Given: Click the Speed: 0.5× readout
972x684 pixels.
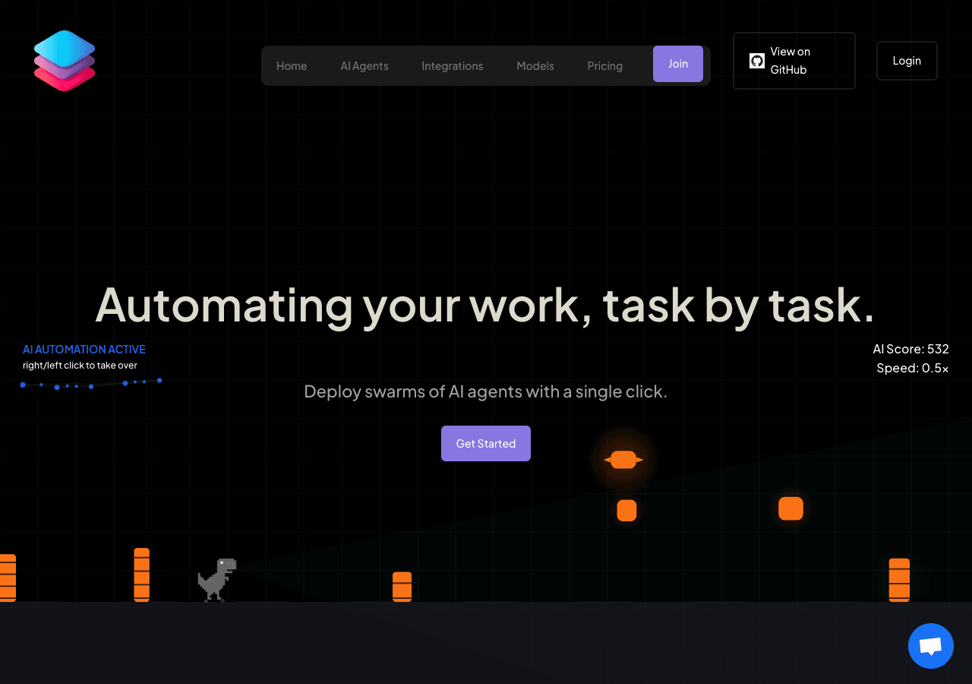Looking at the screenshot, I should click(x=913, y=369).
